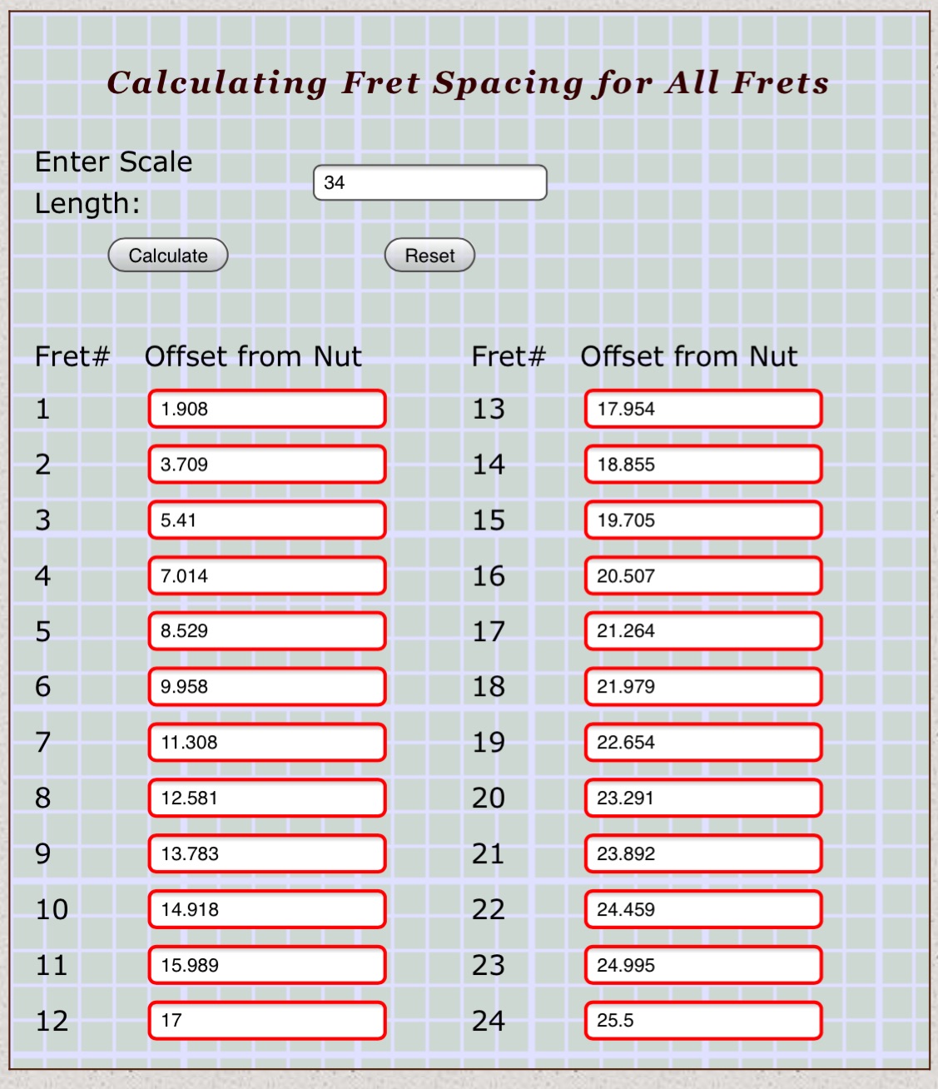The image size is (938, 1089).
Task: Focus the fret 16 offset value box
Action: pos(703,576)
